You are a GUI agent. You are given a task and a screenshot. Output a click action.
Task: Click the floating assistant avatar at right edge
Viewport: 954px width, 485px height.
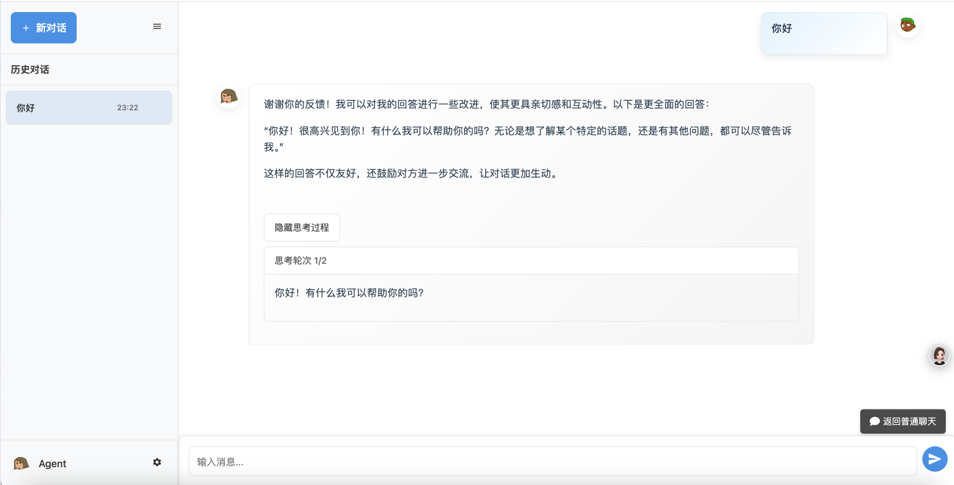click(x=939, y=356)
